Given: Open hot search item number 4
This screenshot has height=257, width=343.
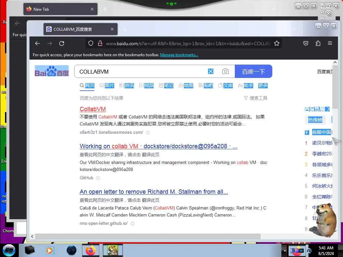Looking at the screenshot, I should pyautogui.click(x=322, y=175).
